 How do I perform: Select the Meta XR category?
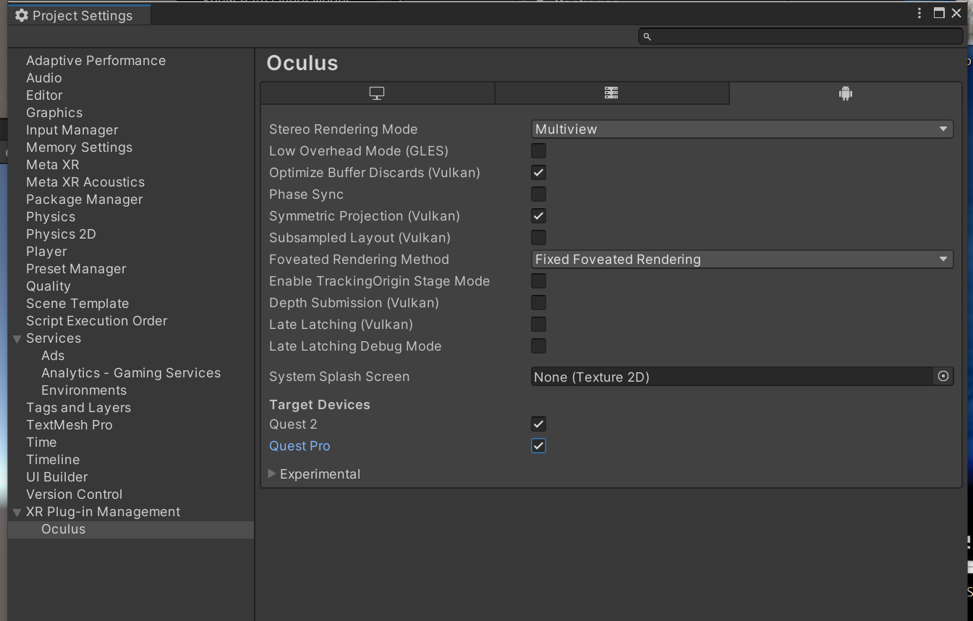pos(52,165)
